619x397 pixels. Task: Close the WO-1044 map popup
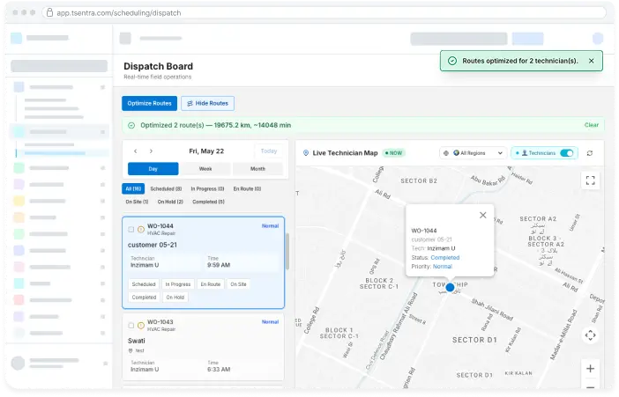point(483,216)
